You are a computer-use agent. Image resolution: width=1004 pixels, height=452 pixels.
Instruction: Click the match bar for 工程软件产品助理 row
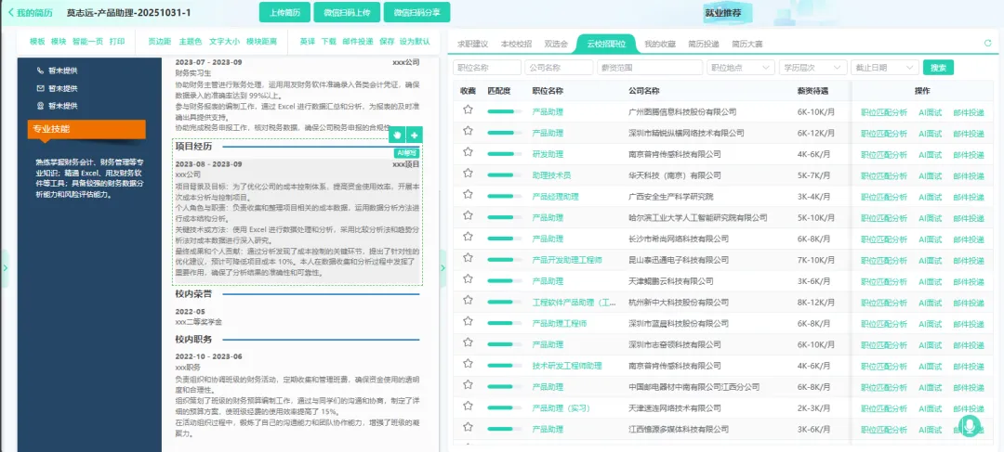[504, 302]
